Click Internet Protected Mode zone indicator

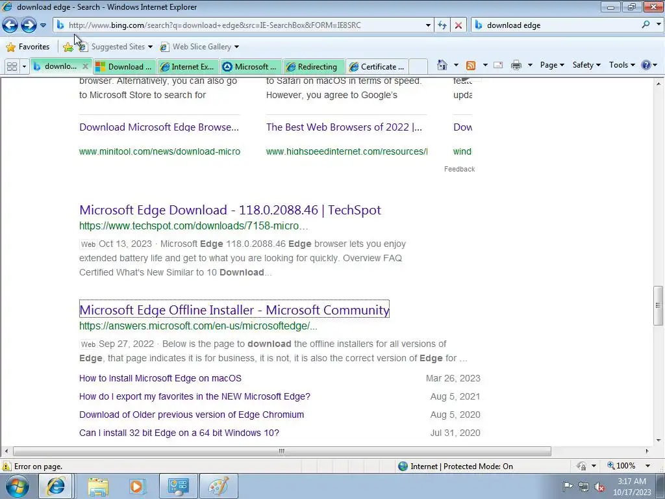tap(455, 467)
